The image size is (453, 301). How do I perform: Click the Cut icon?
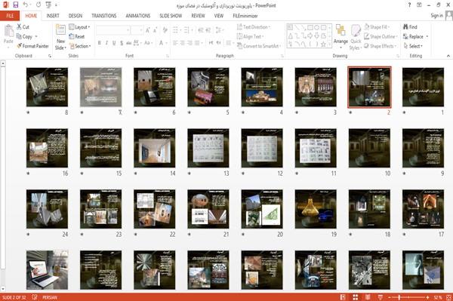point(23,27)
